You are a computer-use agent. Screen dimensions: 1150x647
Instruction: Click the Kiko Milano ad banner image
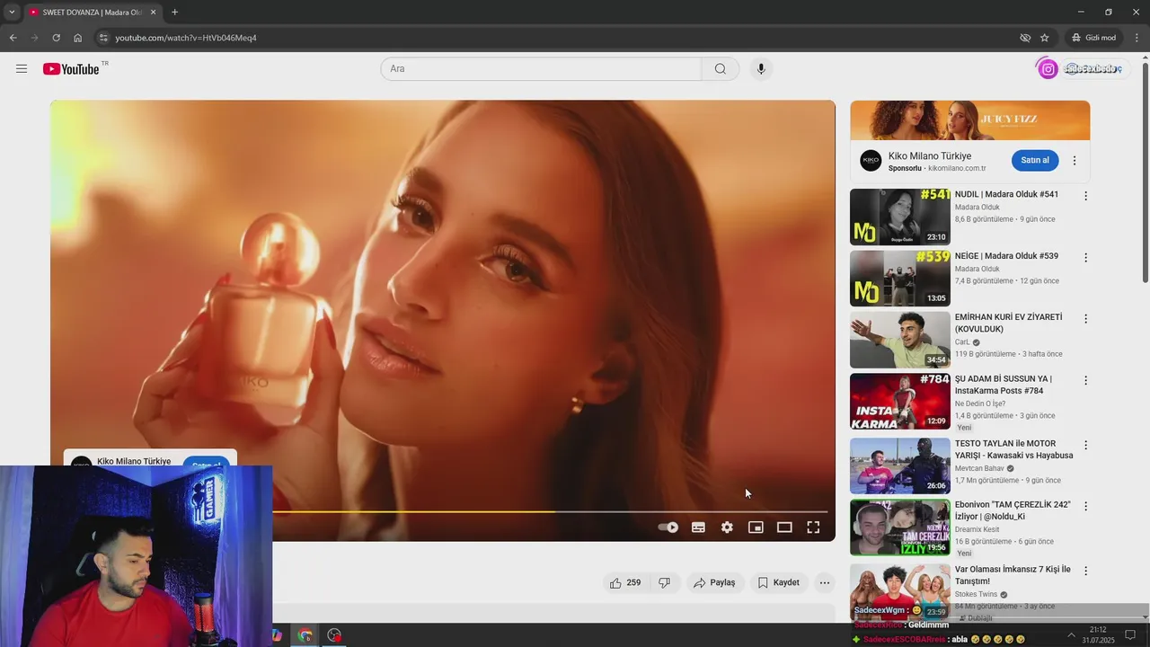coord(970,120)
